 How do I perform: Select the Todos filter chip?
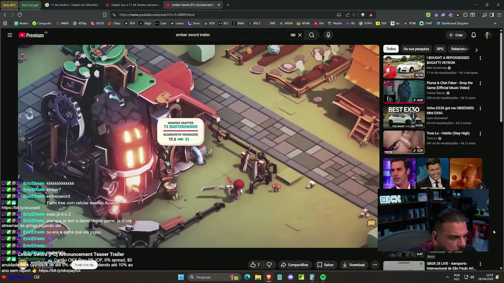[x=391, y=49]
